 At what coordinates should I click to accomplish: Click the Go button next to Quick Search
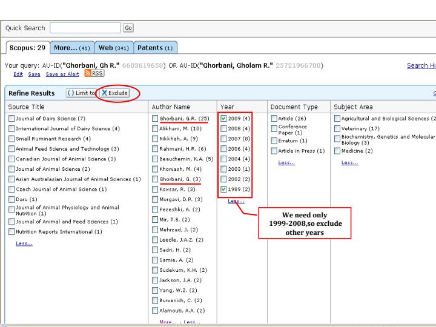pyautogui.click(x=128, y=28)
